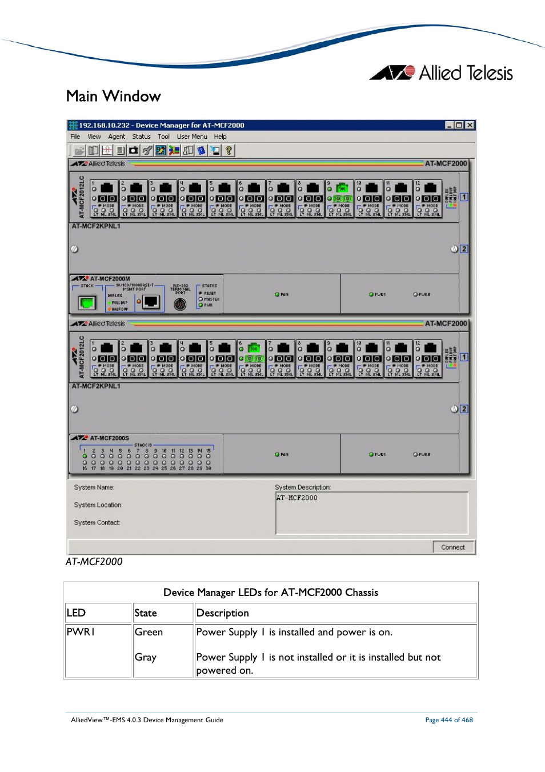The width and height of the screenshot is (545, 772).
Task: Select the green active port 9 in top chassis
Action: point(342,188)
